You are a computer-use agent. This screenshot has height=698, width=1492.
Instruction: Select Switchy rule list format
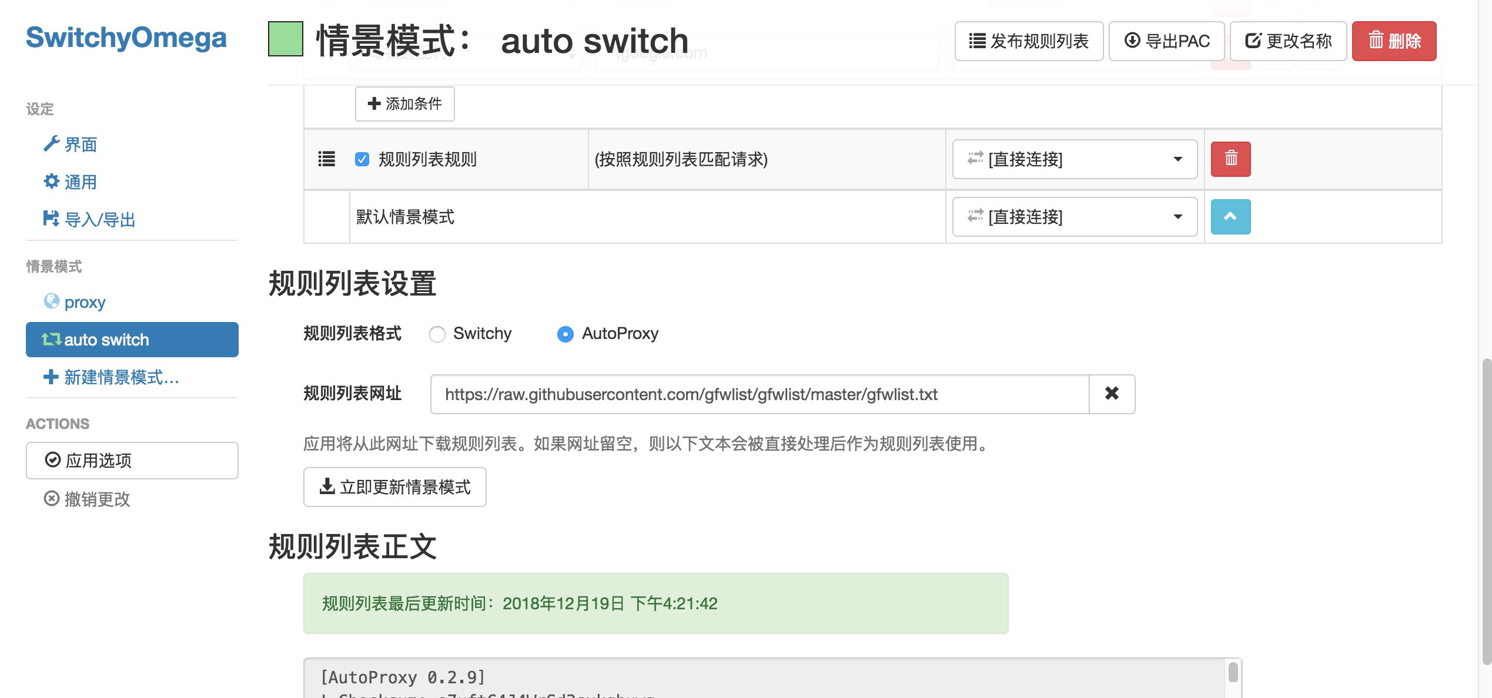(437, 334)
